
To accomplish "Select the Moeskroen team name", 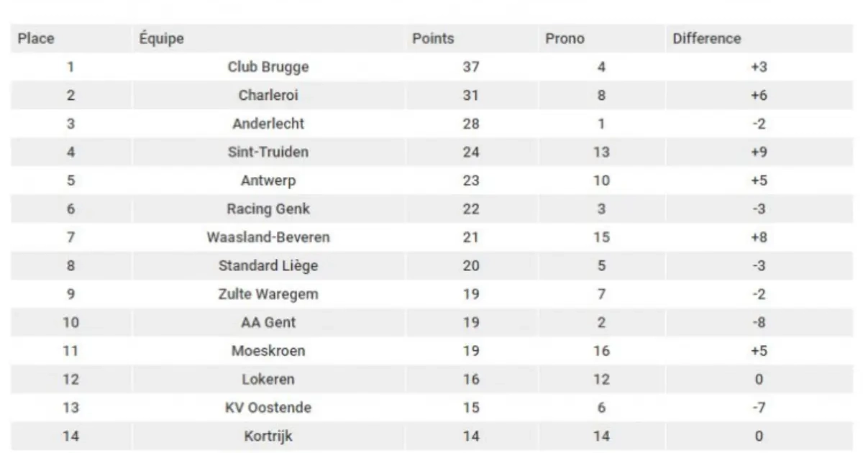I will pos(268,351).
